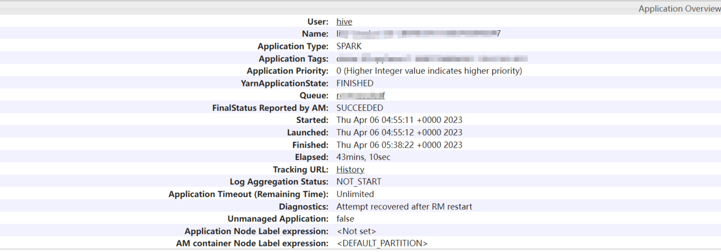Click the Finished timestamp 05:38:22
Image resolution: width=721 pixels, height=252 pixels.
pos(399,145)
